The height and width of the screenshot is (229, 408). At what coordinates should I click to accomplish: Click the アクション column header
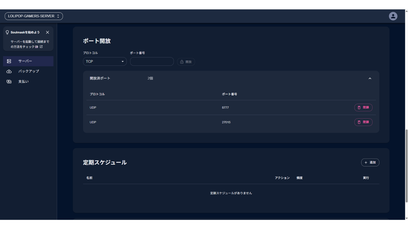click(x=282, y=178)
